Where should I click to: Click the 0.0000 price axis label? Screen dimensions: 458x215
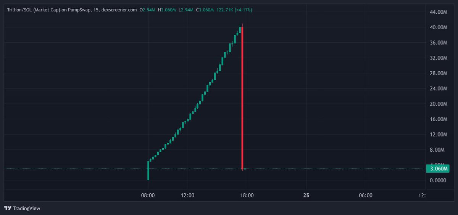point(438,180)
